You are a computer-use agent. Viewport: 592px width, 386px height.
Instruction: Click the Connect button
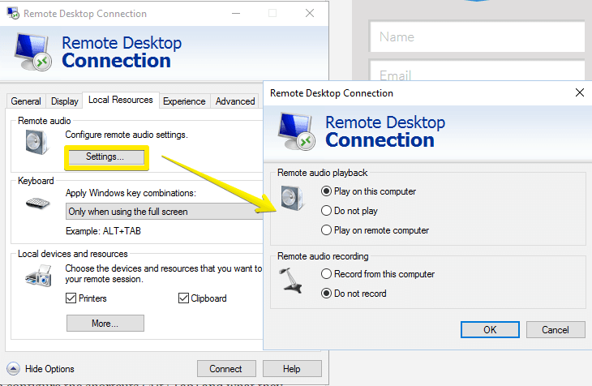pos(226,369)
